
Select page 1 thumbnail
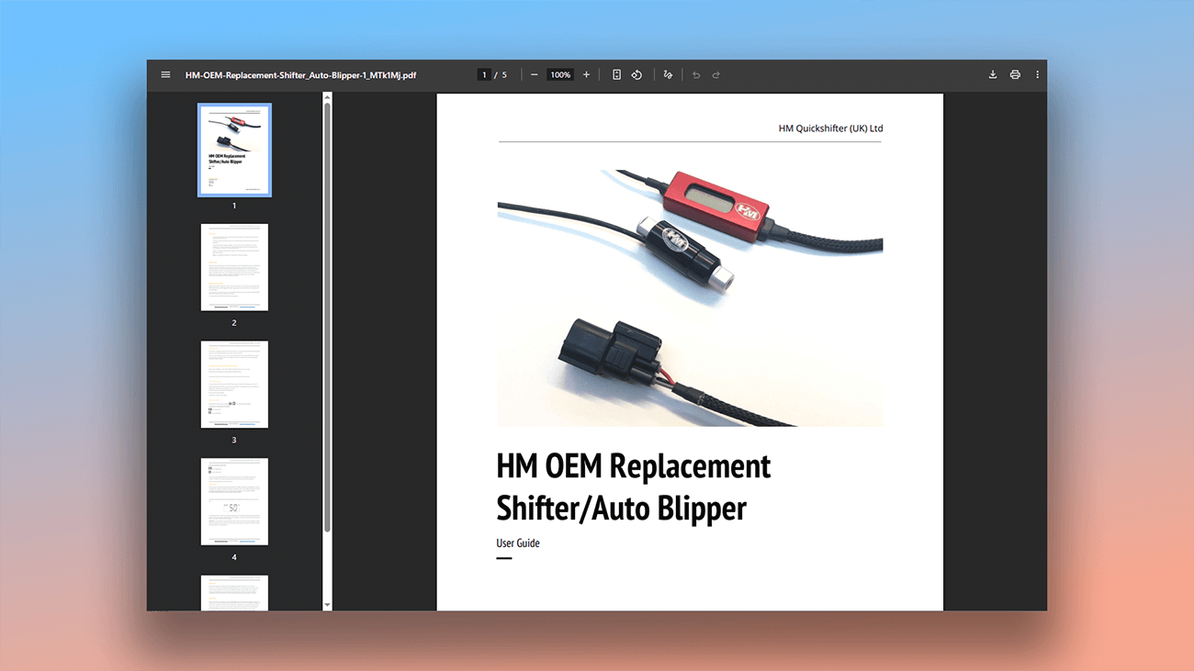[x=234, y=150]
